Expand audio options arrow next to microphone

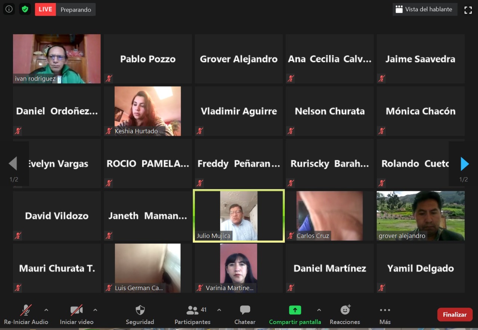pyautogui.click(x=46, y=310)
